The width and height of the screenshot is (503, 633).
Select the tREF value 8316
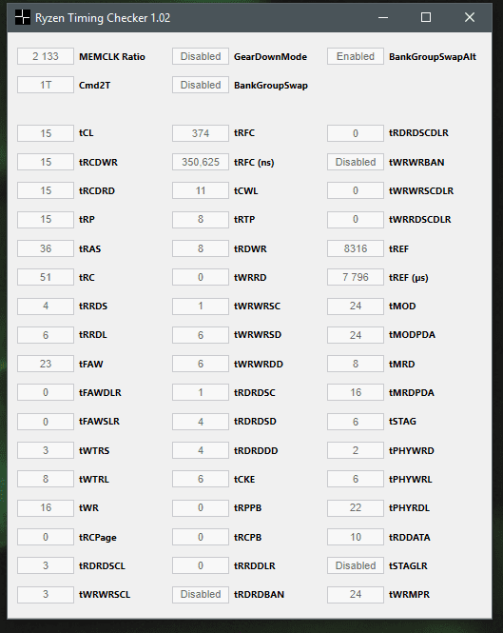[356, 248]
